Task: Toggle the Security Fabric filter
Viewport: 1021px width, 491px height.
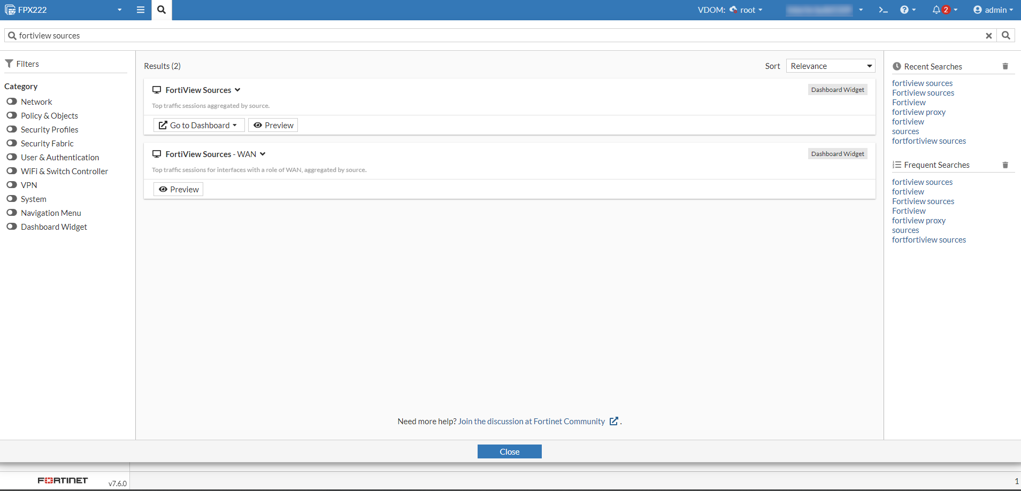Action: (x=12, y=143)
